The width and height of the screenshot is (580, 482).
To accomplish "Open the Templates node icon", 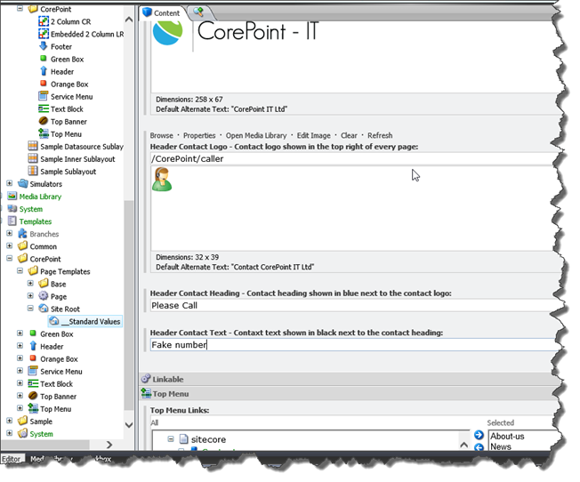I will pos(12,221).
